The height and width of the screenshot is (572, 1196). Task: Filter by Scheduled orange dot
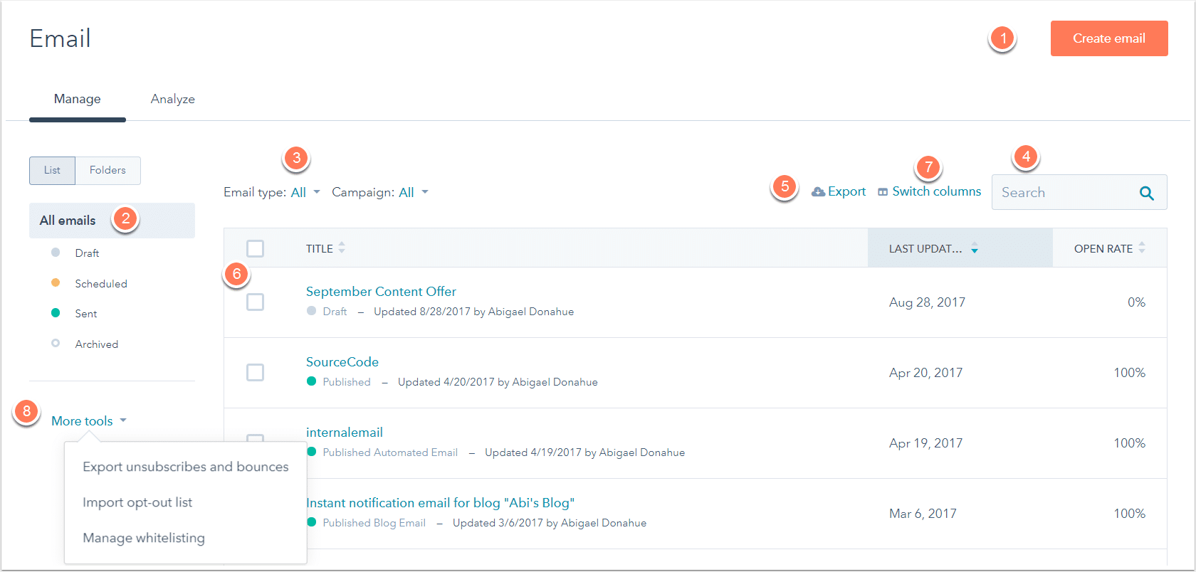56,282
